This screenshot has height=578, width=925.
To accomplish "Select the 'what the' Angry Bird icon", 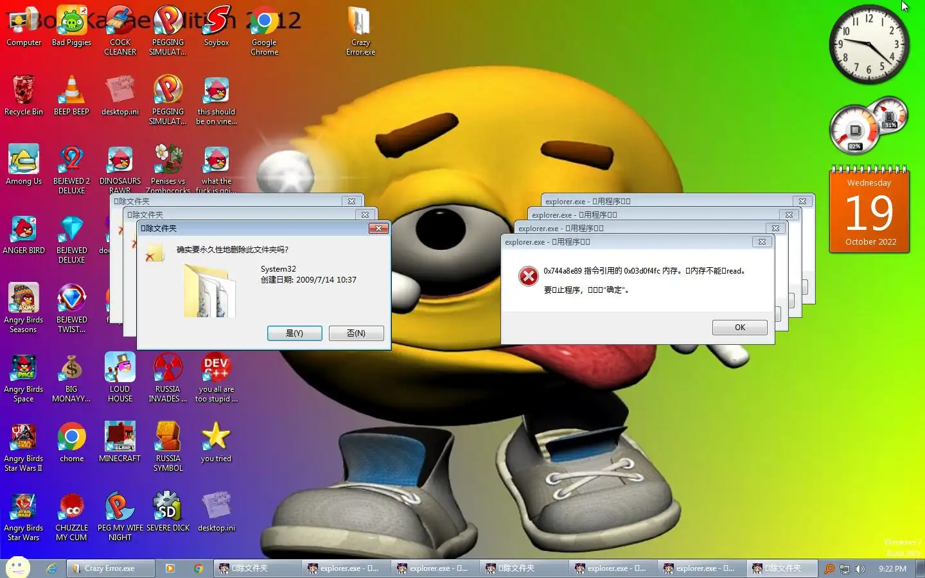I will pos(216,169).
